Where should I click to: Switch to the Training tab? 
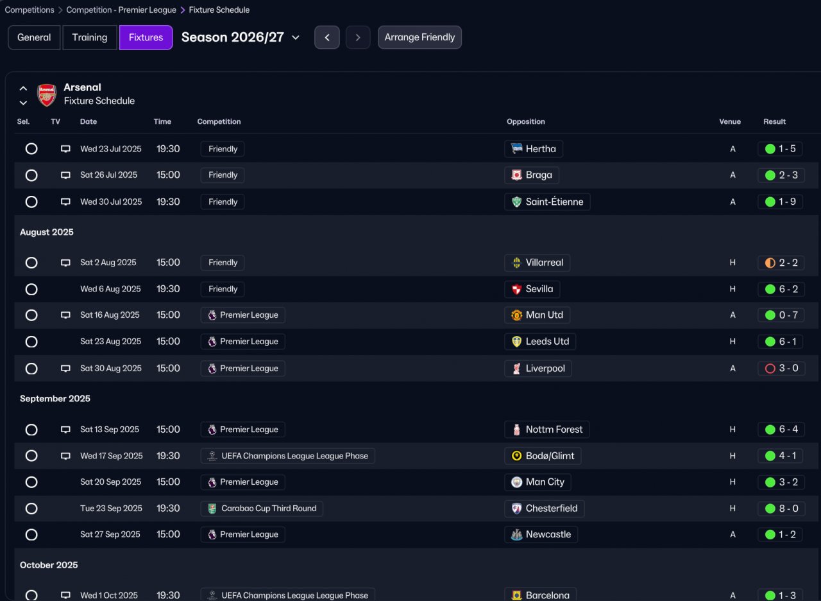point(90,37)
